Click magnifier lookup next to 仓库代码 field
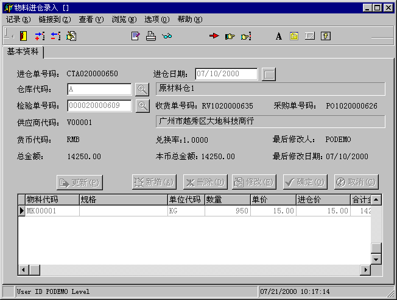Image resolution: width=397 pixels, height=300 pixels. 142,89
